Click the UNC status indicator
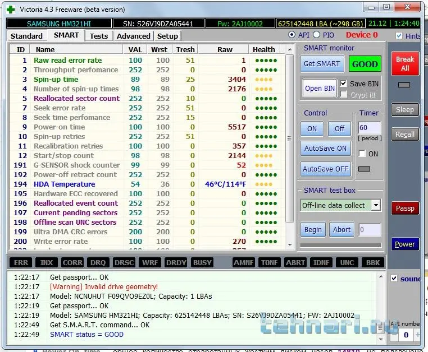 (x=347, y=262)
